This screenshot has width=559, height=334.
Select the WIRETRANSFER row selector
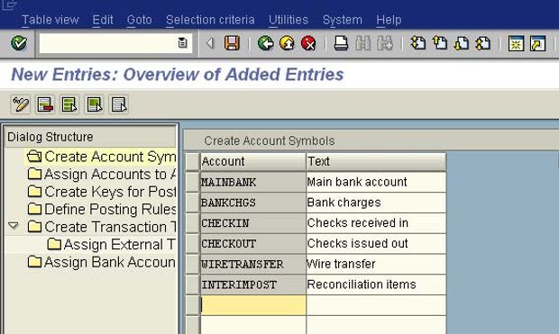pos(193,264)
